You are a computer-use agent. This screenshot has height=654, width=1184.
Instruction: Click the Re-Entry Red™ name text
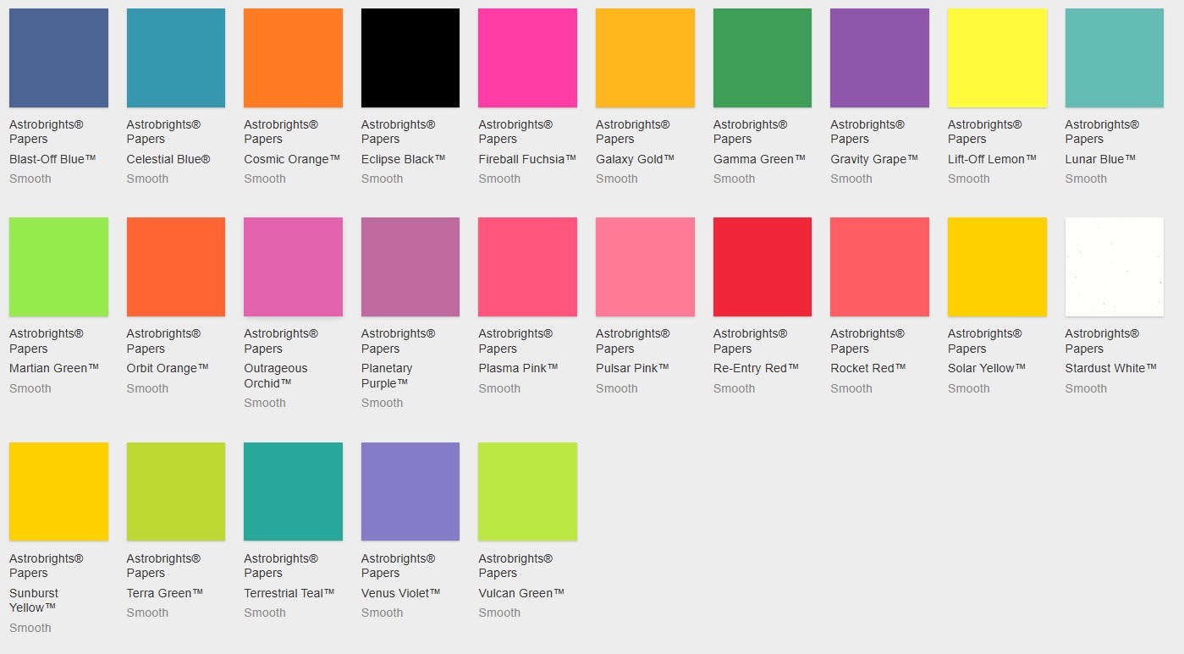click(x=757, y=368)
